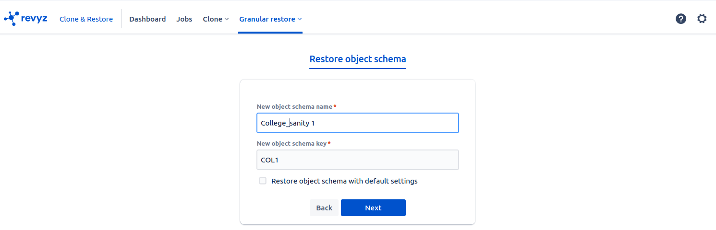This screenshot has height=230, width=716.
Task: Open the Clone & Restore link
Action: tap(86, 19)
